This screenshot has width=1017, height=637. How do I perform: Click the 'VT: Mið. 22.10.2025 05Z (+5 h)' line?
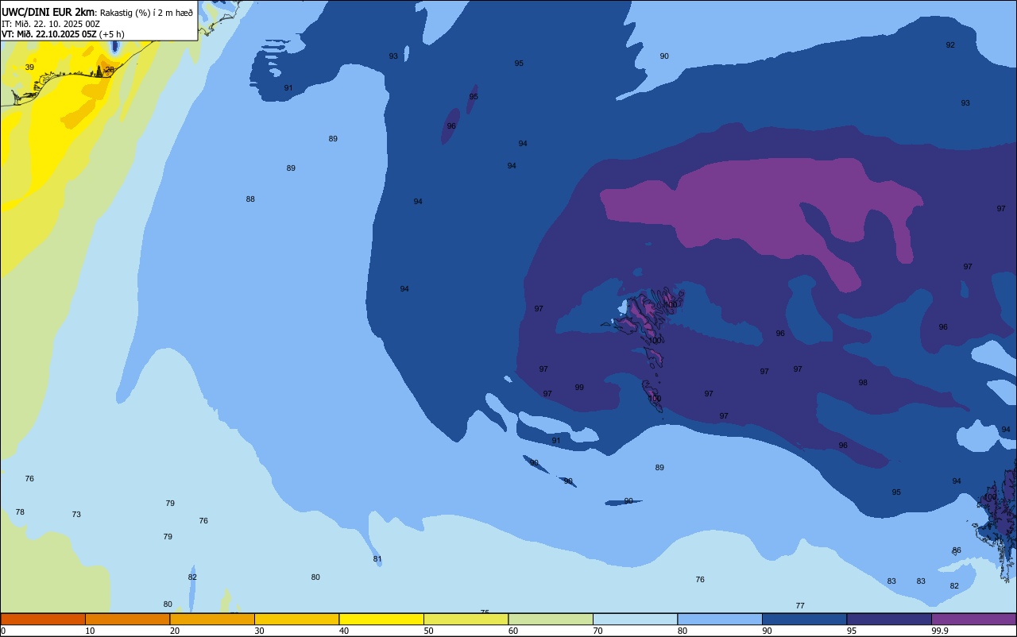click(63, 34)
